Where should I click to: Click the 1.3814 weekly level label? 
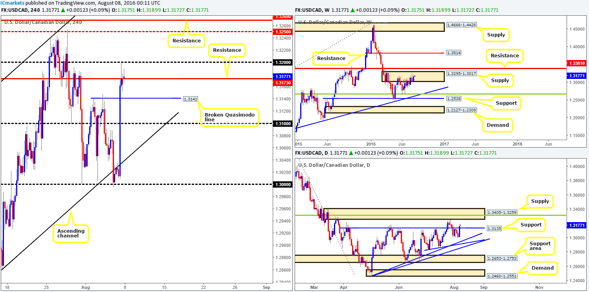click(x=453, y=53)
